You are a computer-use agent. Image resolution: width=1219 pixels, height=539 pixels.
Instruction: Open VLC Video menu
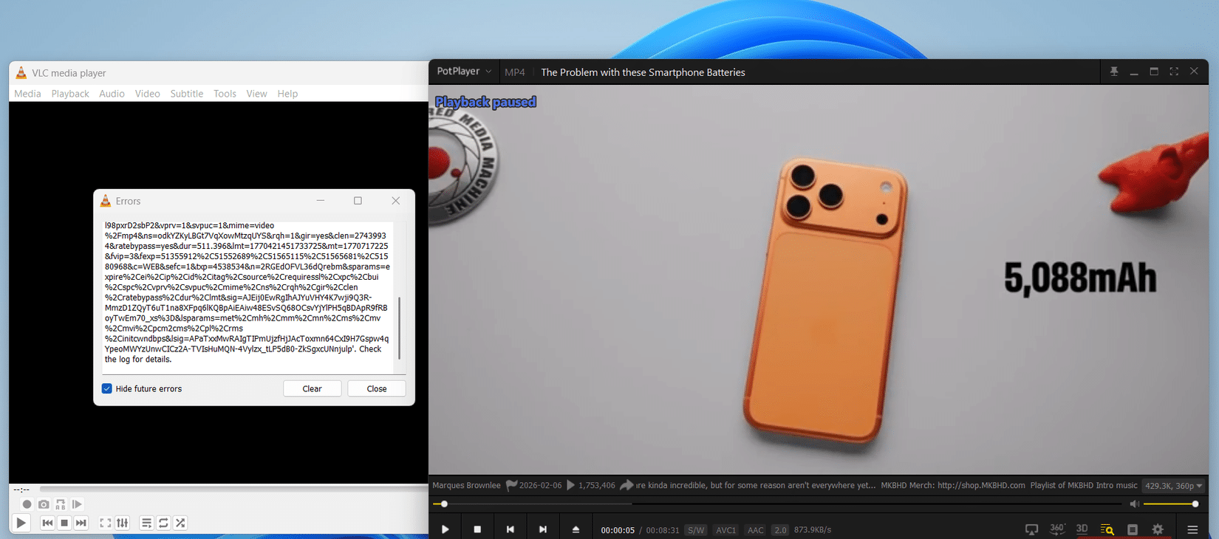tap(147, 94)
